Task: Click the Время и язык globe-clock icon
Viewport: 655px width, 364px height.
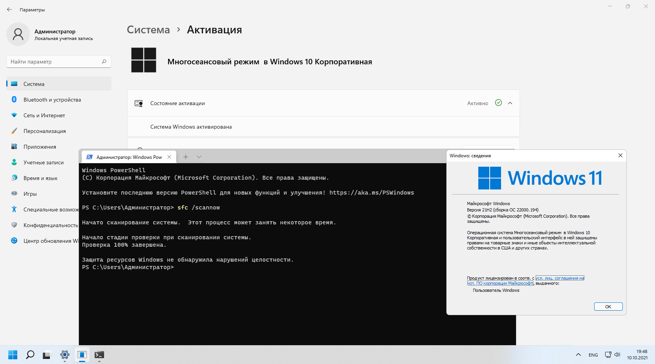Action: coord(14,178)
